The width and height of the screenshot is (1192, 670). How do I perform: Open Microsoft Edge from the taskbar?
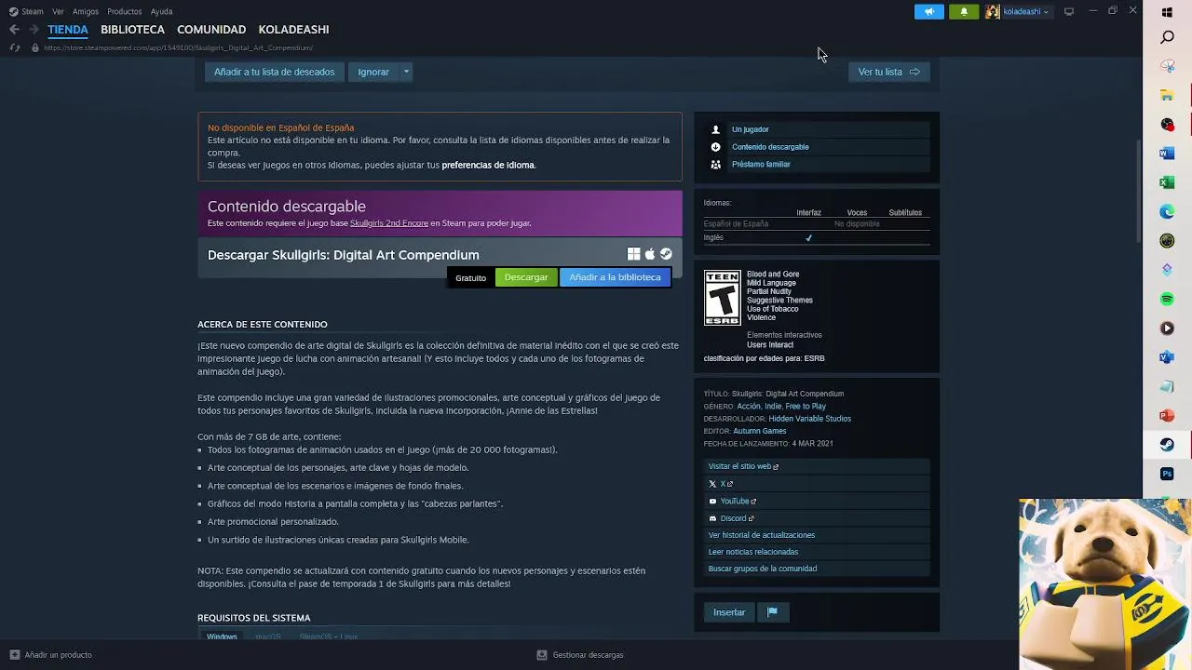pyautogui.click(x=1167, y=212)
